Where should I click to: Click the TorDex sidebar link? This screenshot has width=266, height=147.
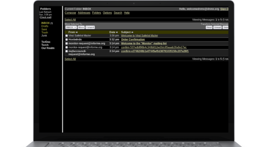tap(46, 42)
